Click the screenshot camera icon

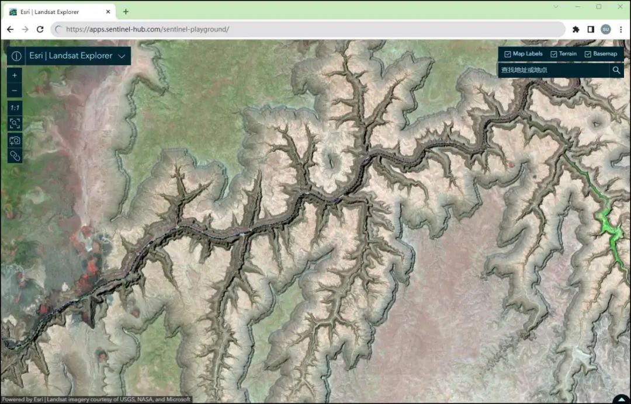pos(14,140)
